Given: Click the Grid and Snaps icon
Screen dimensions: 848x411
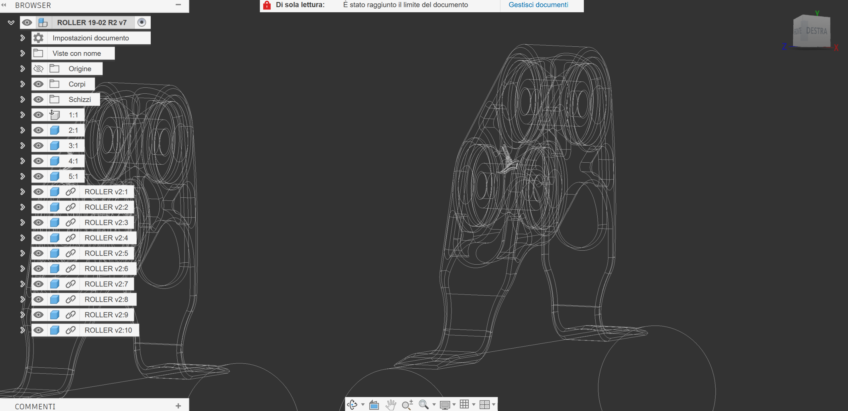Looking at the screenshot, I should click(464, 404).
